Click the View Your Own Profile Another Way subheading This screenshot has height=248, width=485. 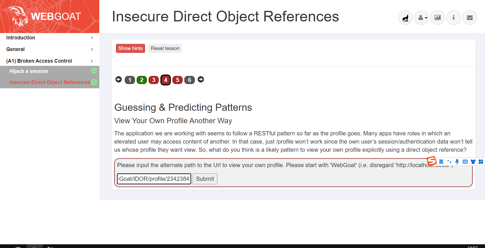click(x=173, y=121)
